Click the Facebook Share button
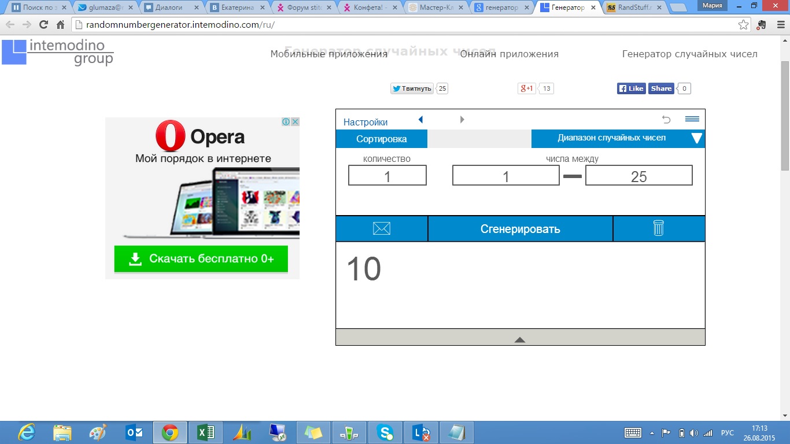The width and height of the screenshot is (790, 444). point(661,88)
